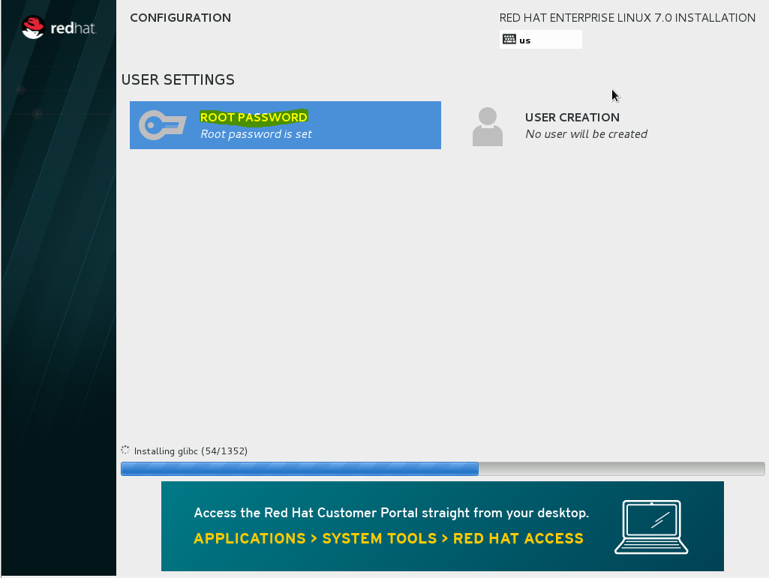The width and height of the screenshot is (769, 578).
Task: Click 'APPLICATIONS > SYSTEM TOOLS > RED HAT ACCESS' text
Action: [389, 538]
